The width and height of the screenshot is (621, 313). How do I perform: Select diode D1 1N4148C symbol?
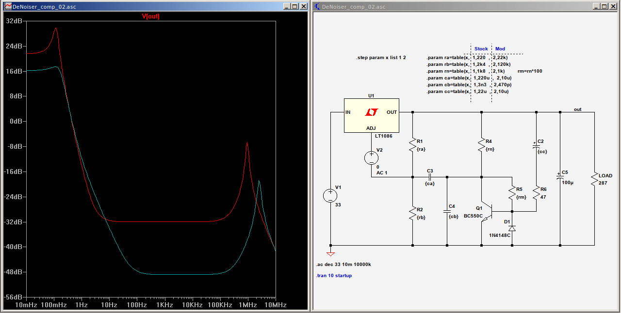[x=512, y=228]
